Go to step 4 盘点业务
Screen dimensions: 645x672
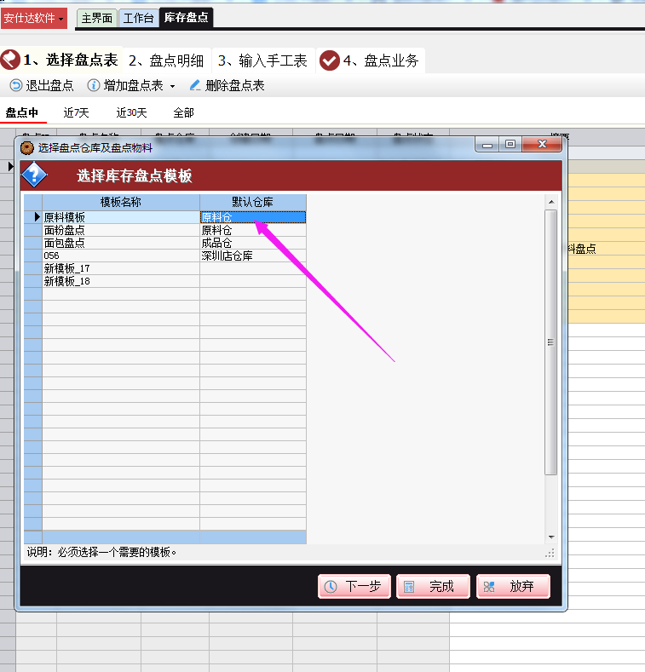(371, 60)
